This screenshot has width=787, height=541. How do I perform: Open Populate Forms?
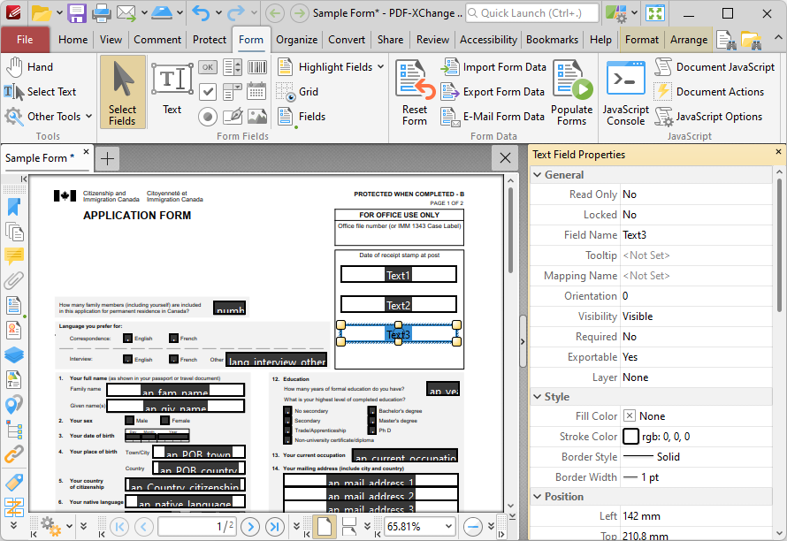[571, 92]
